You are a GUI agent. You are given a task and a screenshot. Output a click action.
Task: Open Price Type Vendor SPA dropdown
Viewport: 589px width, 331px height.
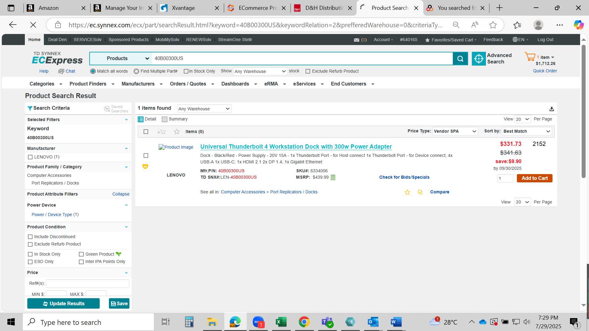pos(455,131)
